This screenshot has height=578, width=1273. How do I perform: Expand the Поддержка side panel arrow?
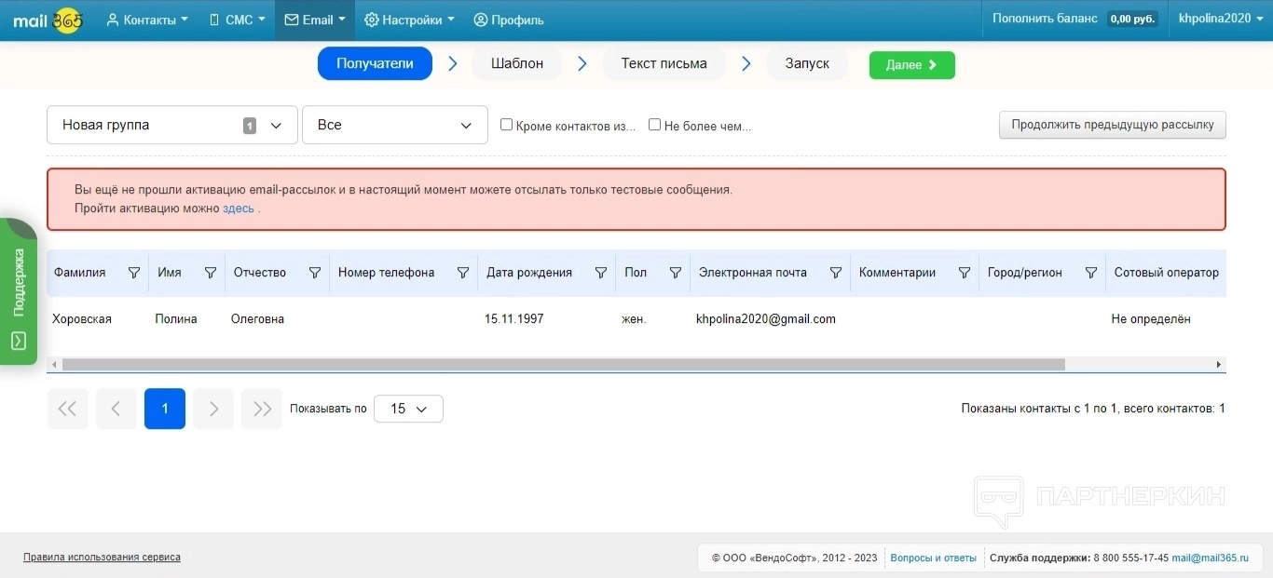(19, 342)
